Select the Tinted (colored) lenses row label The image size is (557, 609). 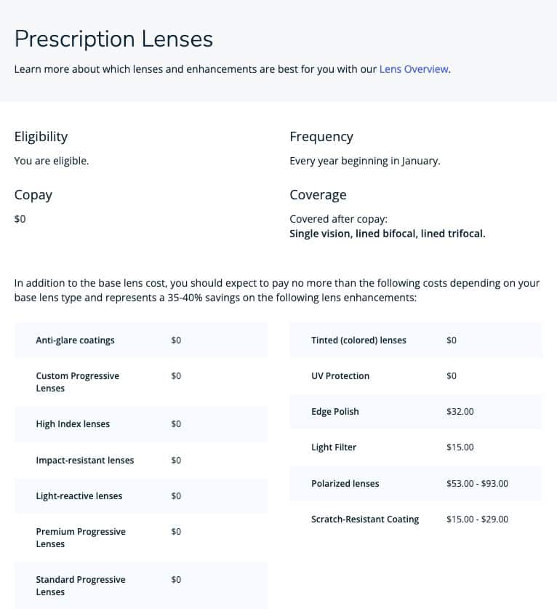(358, 341)
